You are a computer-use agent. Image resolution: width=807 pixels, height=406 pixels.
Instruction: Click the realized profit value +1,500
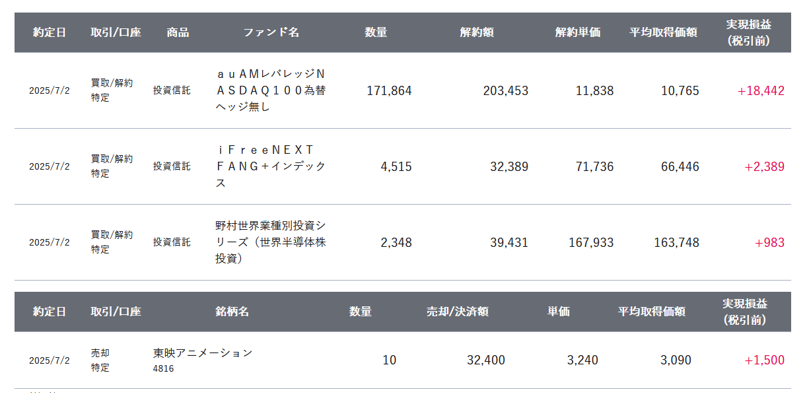click(764, 360)
